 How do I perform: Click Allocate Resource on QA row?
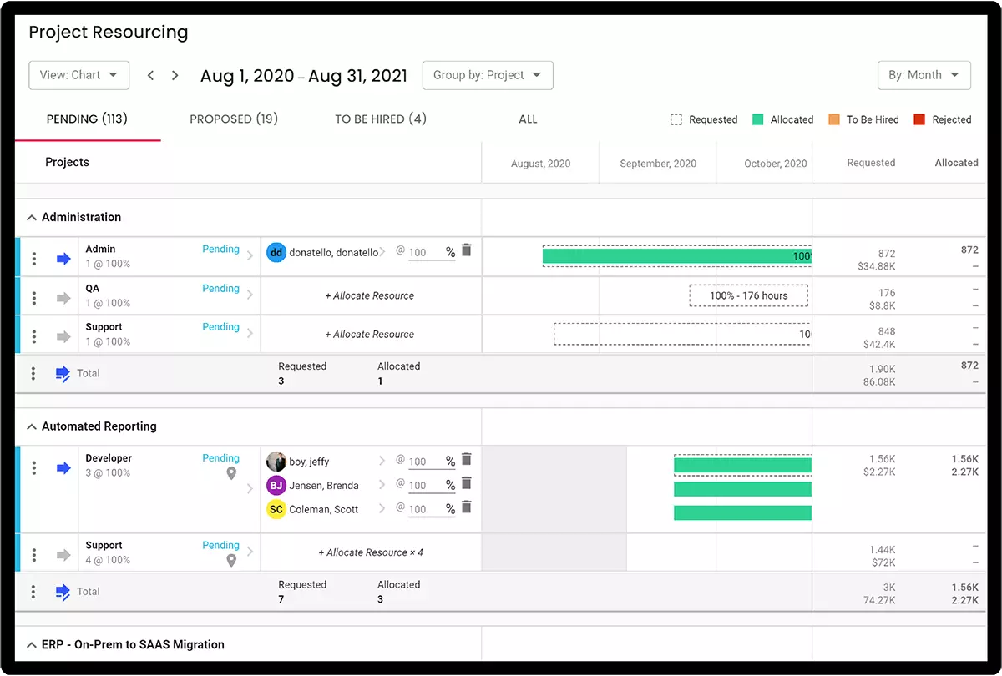click(369, 295)
